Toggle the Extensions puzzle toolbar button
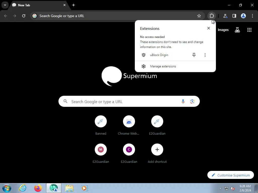 [x=212, y=16]
